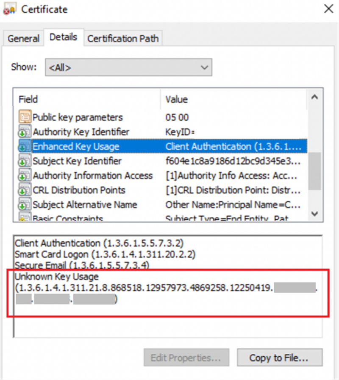Click the Subject Key Identifier extension icon
The image size is (339, 380).
25,161
